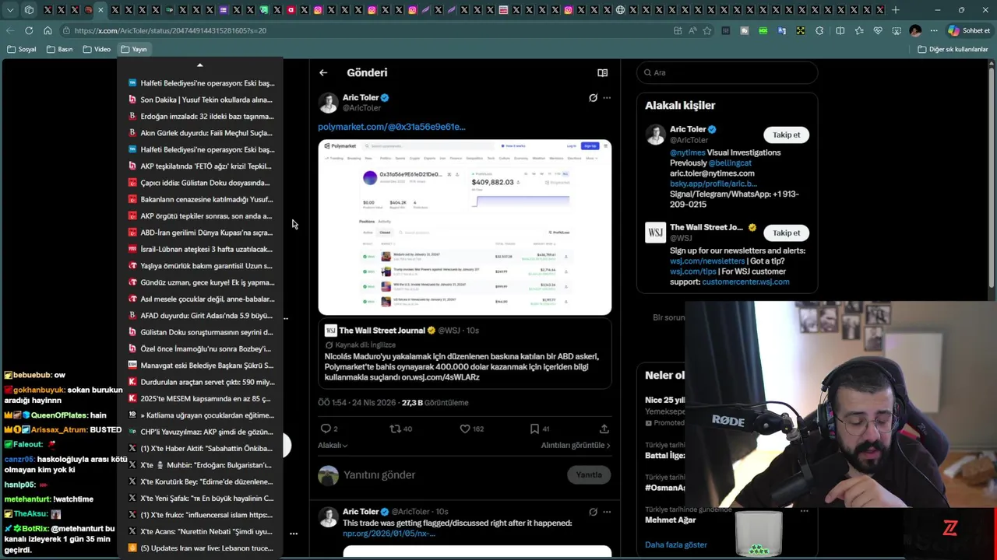Open Aric Toler's name in Alakalı kişiler

pyautogui.click(x=688, y=129)
